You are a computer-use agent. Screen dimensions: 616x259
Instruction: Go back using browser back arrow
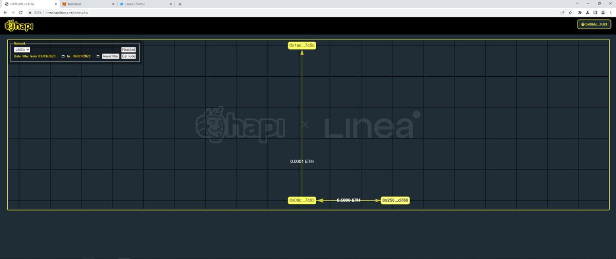(x=5, y=12)
